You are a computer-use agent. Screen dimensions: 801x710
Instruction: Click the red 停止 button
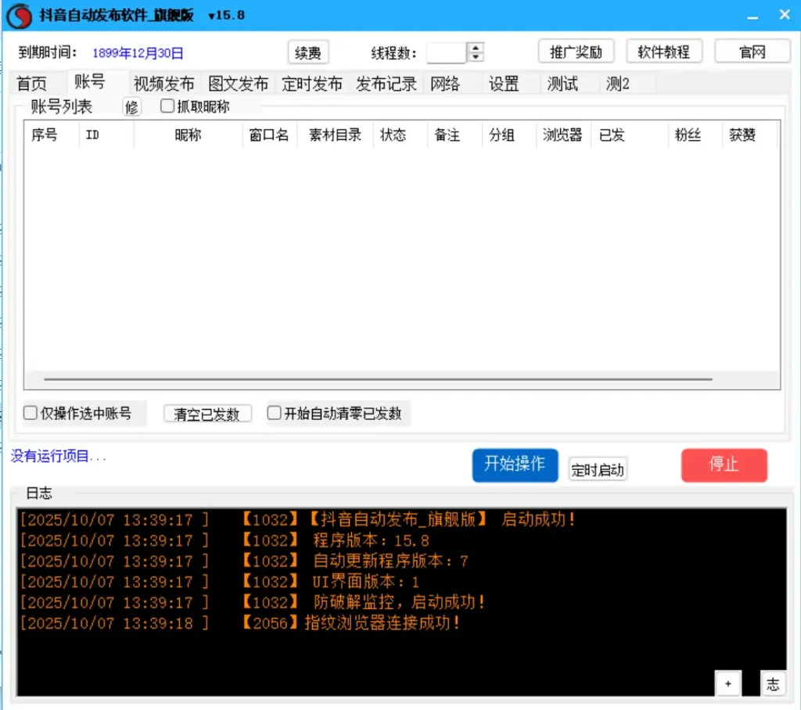pos(724,464)
